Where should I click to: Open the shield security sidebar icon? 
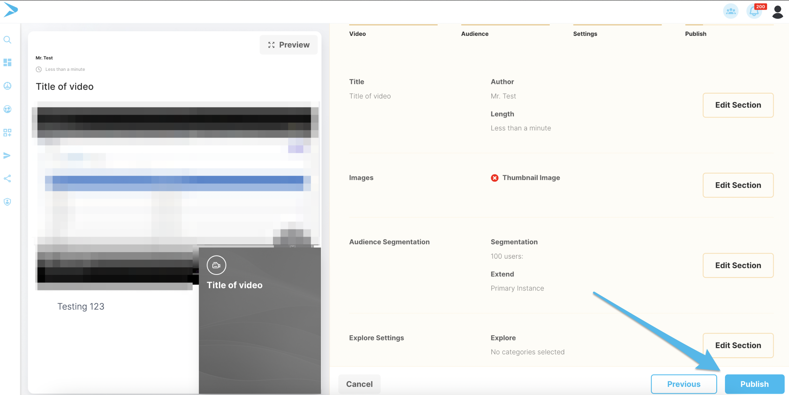(7, 202)
